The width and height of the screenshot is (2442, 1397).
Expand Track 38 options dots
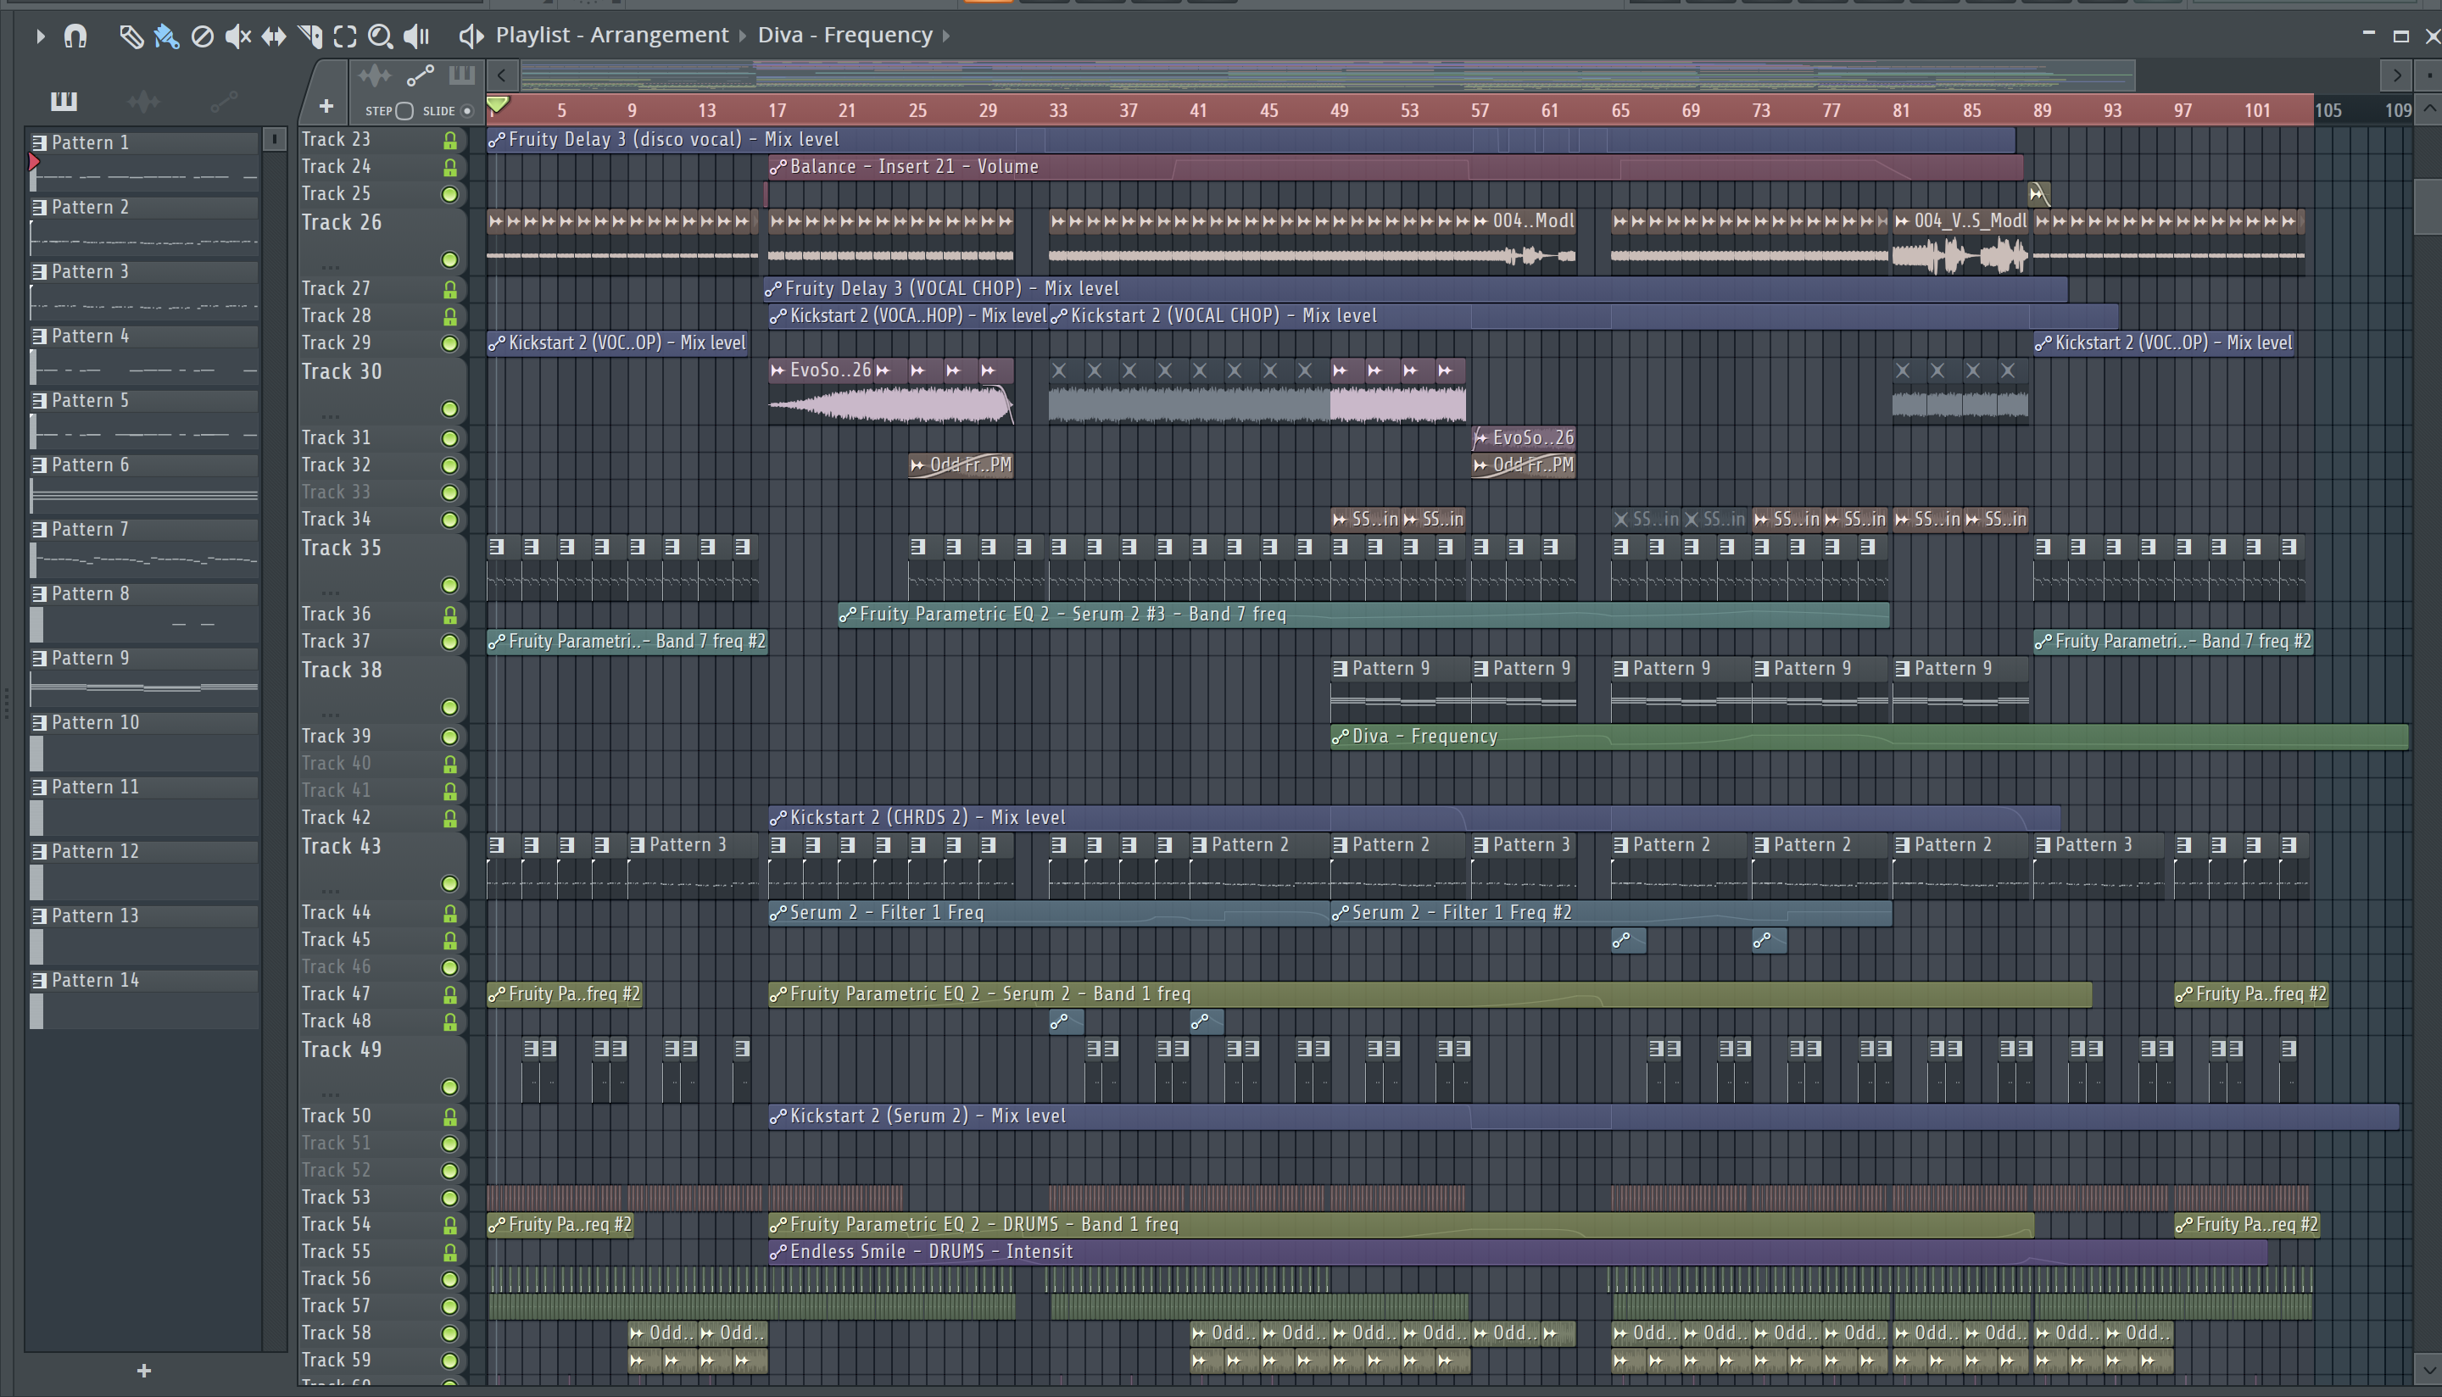(331, 715)
